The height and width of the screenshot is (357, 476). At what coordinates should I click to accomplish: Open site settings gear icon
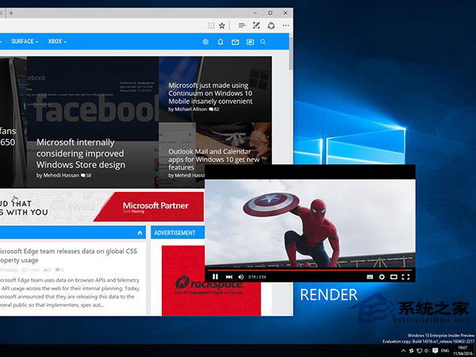pyautogui.click(x=205, y=42)
